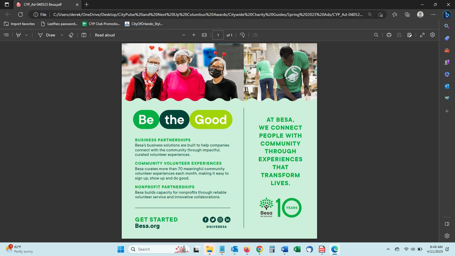The height and width of the screenshot is (256, 455).
Task: Open Bing Chat sidebar button
Action: coord(447,15)
